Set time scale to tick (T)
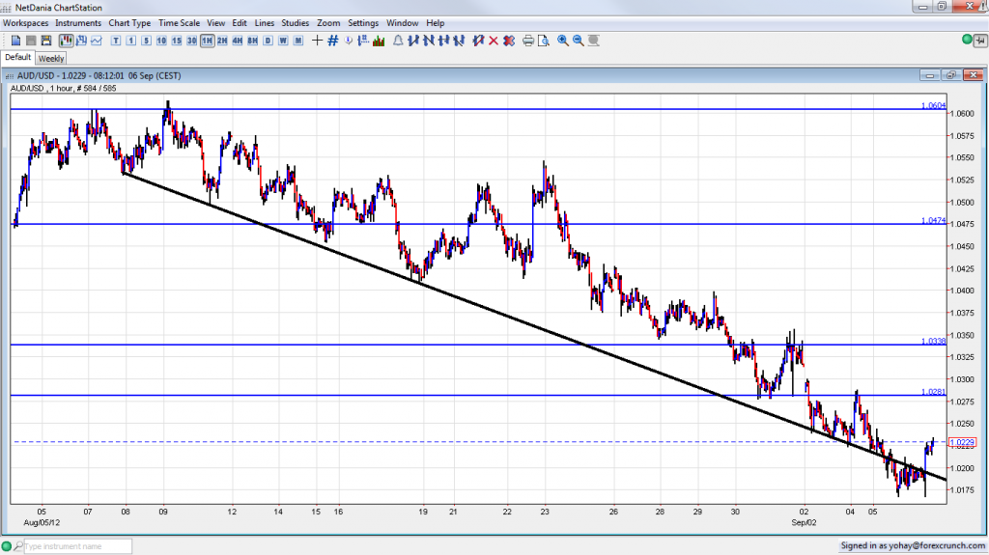 [x=116, y=41]
